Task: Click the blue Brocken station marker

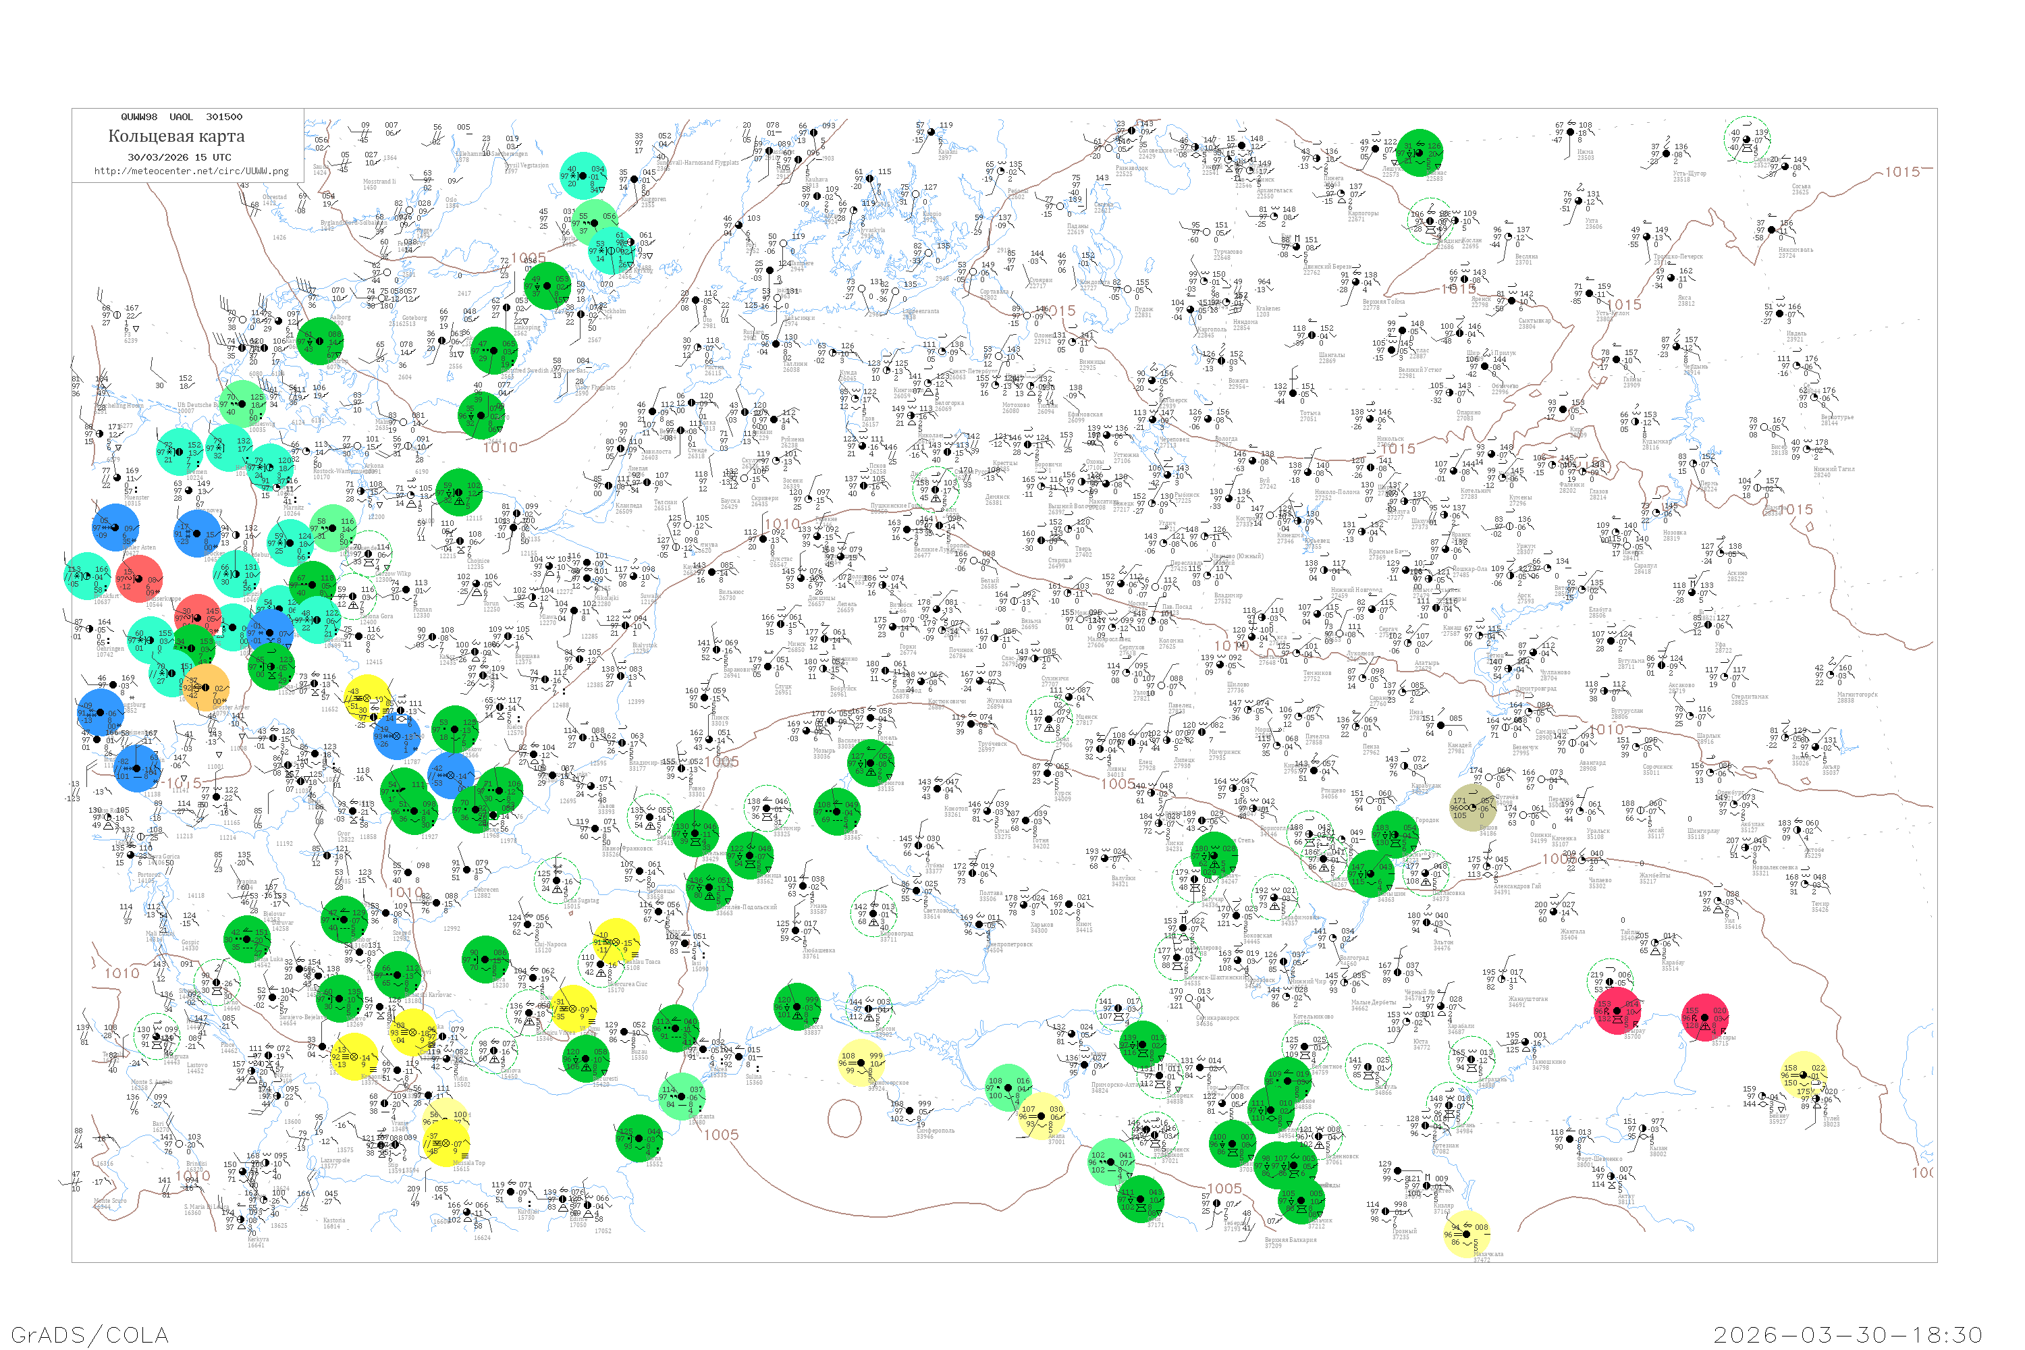Action: pyautogui.click(x=197, y=534)
